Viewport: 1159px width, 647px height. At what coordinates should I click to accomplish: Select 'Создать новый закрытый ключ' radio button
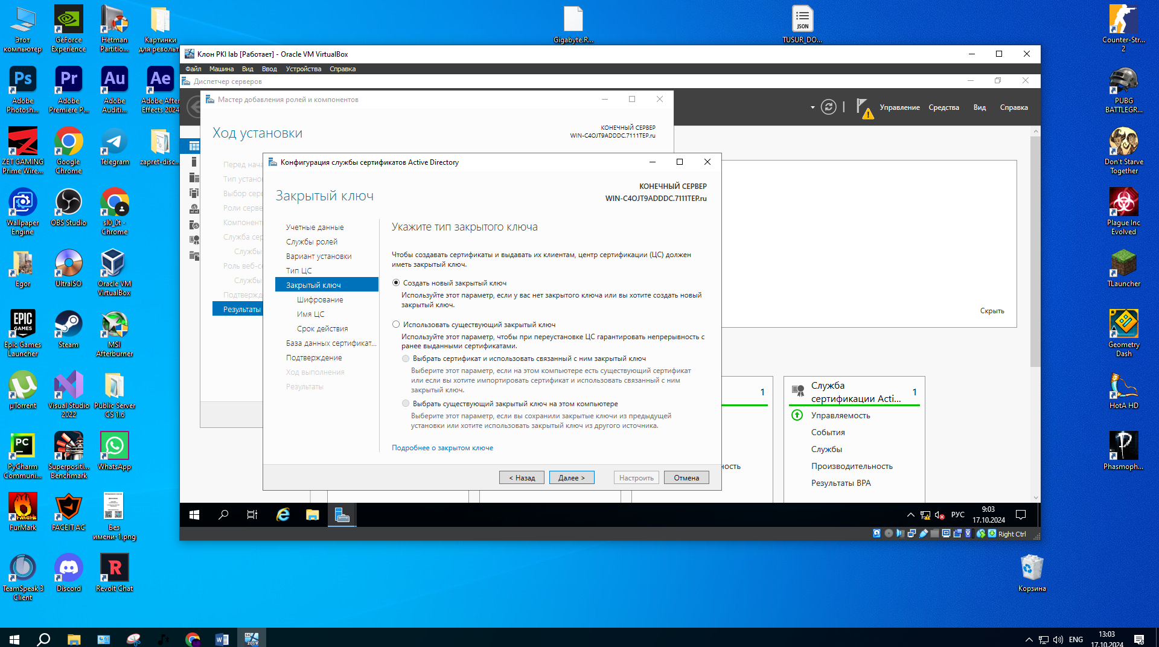tap(396, 282)
